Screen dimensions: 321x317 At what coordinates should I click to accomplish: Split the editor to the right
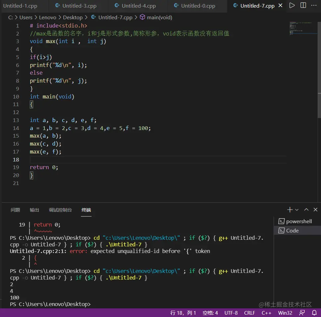(303, 5)
